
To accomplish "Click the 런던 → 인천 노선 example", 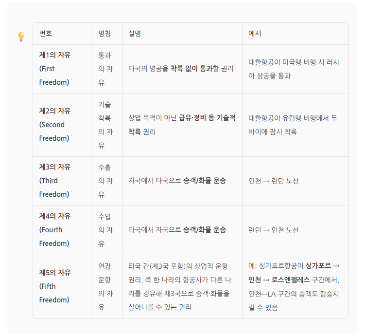I will click(x=274, y=230).
